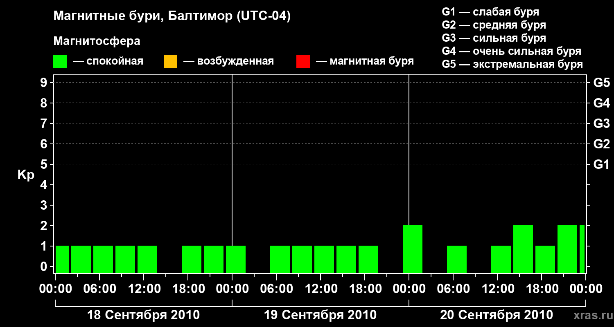Click the Kp 1 bar at 20:00–23:00 on 18 Сентября
Screen dimensions: 614x327
214,259
